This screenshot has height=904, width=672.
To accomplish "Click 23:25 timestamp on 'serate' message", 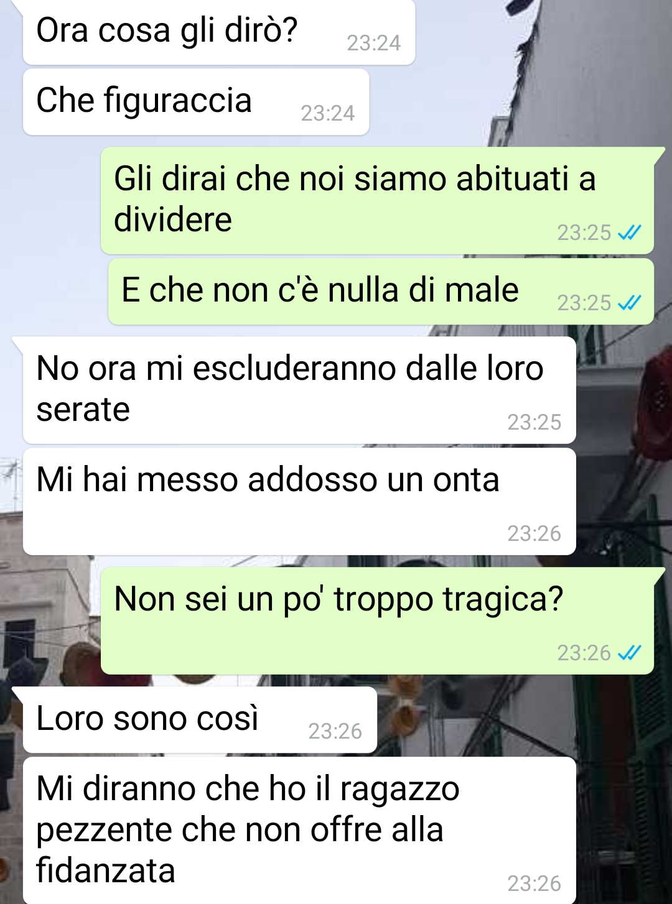I will tap(534, 422).
